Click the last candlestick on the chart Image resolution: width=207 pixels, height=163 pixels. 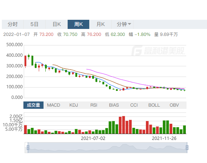[184, 90]
